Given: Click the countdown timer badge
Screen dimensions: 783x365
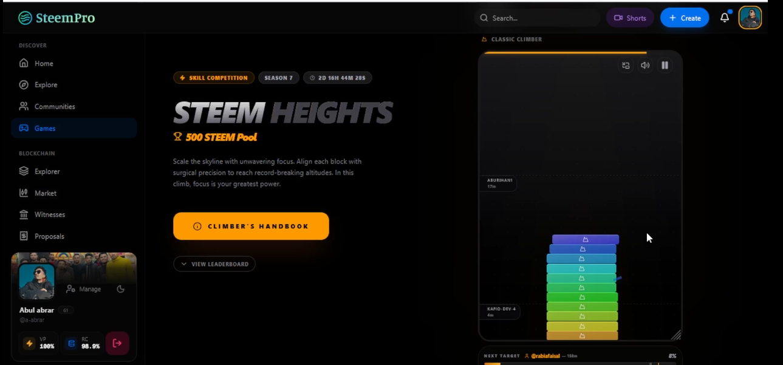Looking at the screenshot, I should pyautogui.click(x=338, y=78).
